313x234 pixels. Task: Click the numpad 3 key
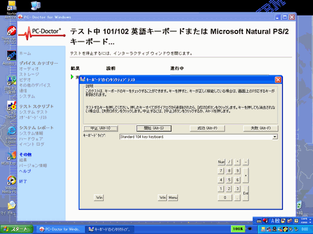coord(237,188)
